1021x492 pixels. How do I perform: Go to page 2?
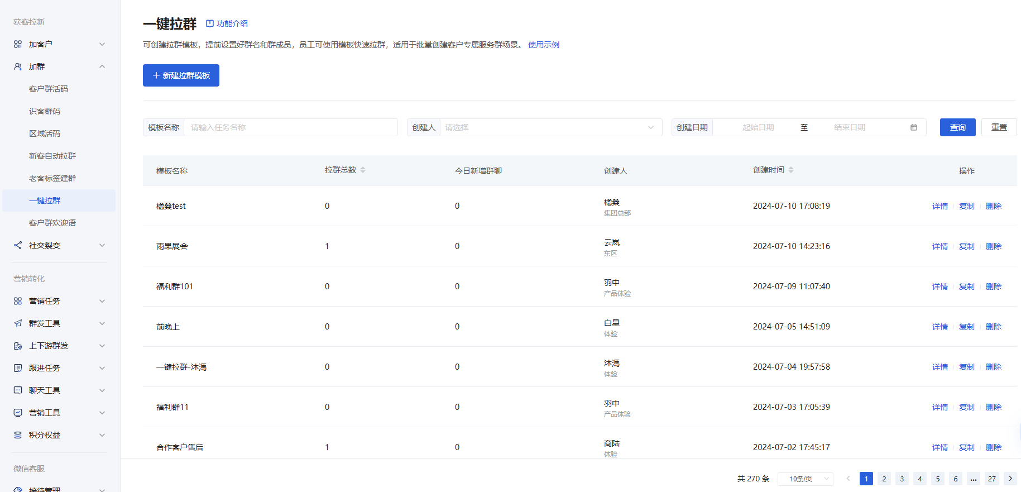[x=884, y=479]
